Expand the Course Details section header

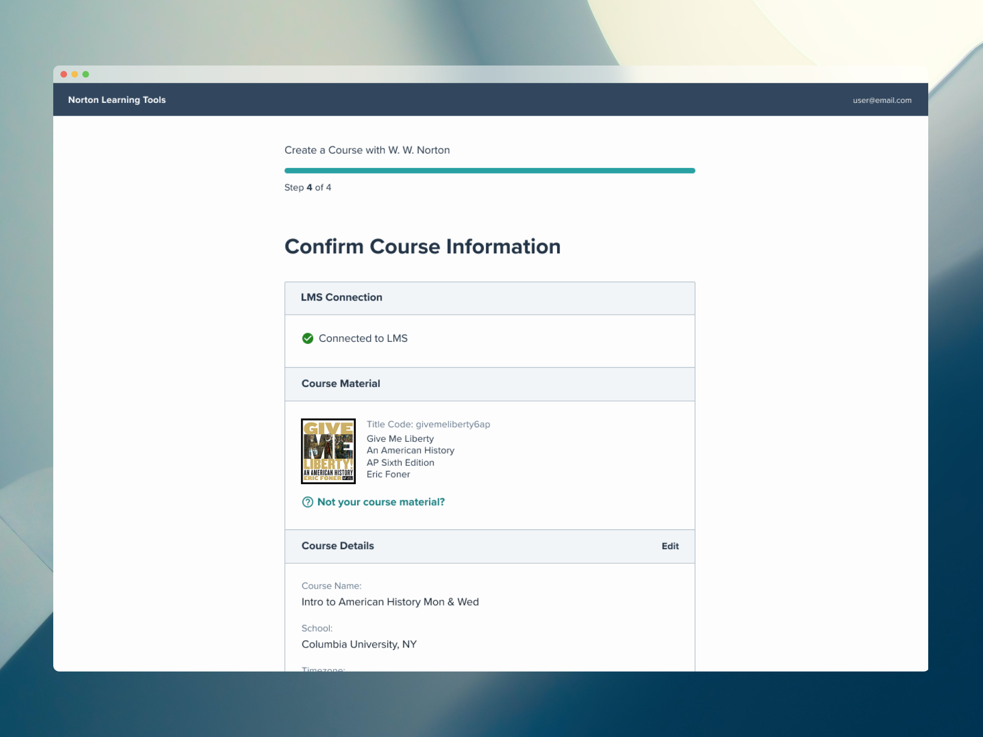[337, 546]
